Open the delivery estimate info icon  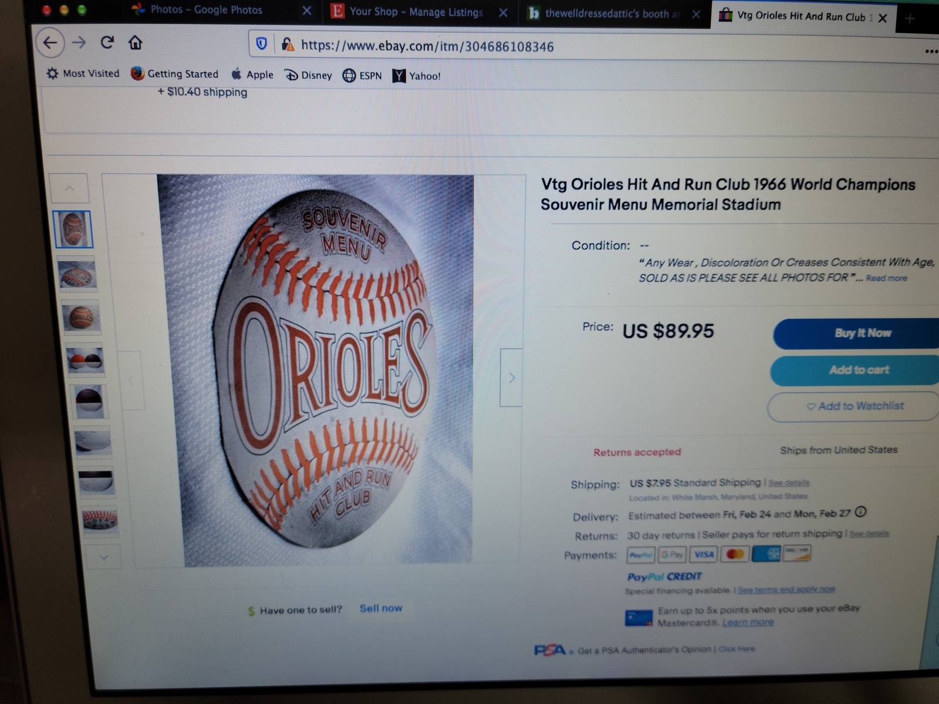click(860, 512)
